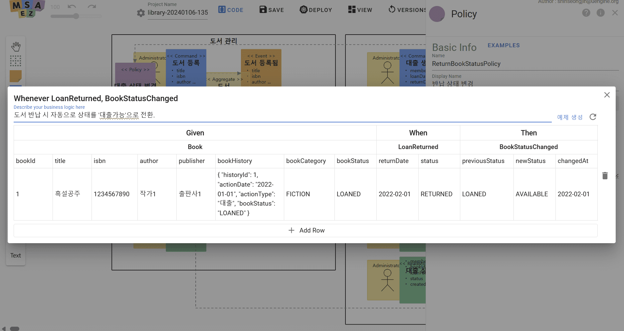624x331 pixels.
Task: Click the undo arrow icon
Action: click(72, 7)
